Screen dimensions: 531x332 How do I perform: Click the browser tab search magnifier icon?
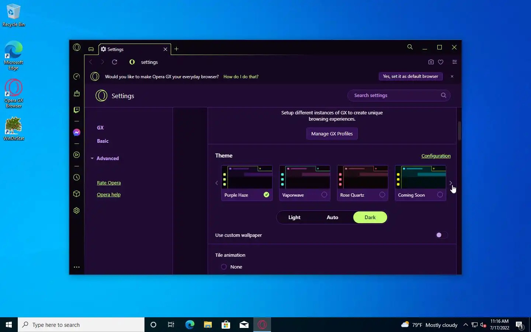click(410, 47)
